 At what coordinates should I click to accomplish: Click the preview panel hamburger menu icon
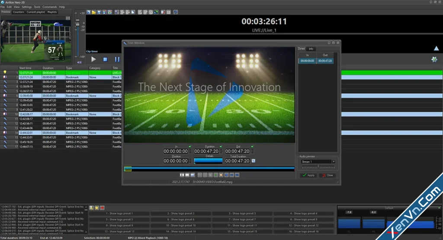point(68,18)
